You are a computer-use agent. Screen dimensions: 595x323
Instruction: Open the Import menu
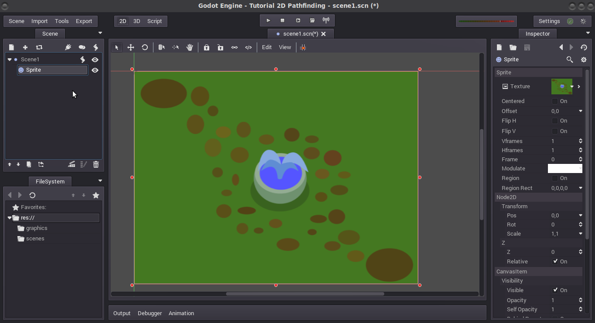pos(39,21)
